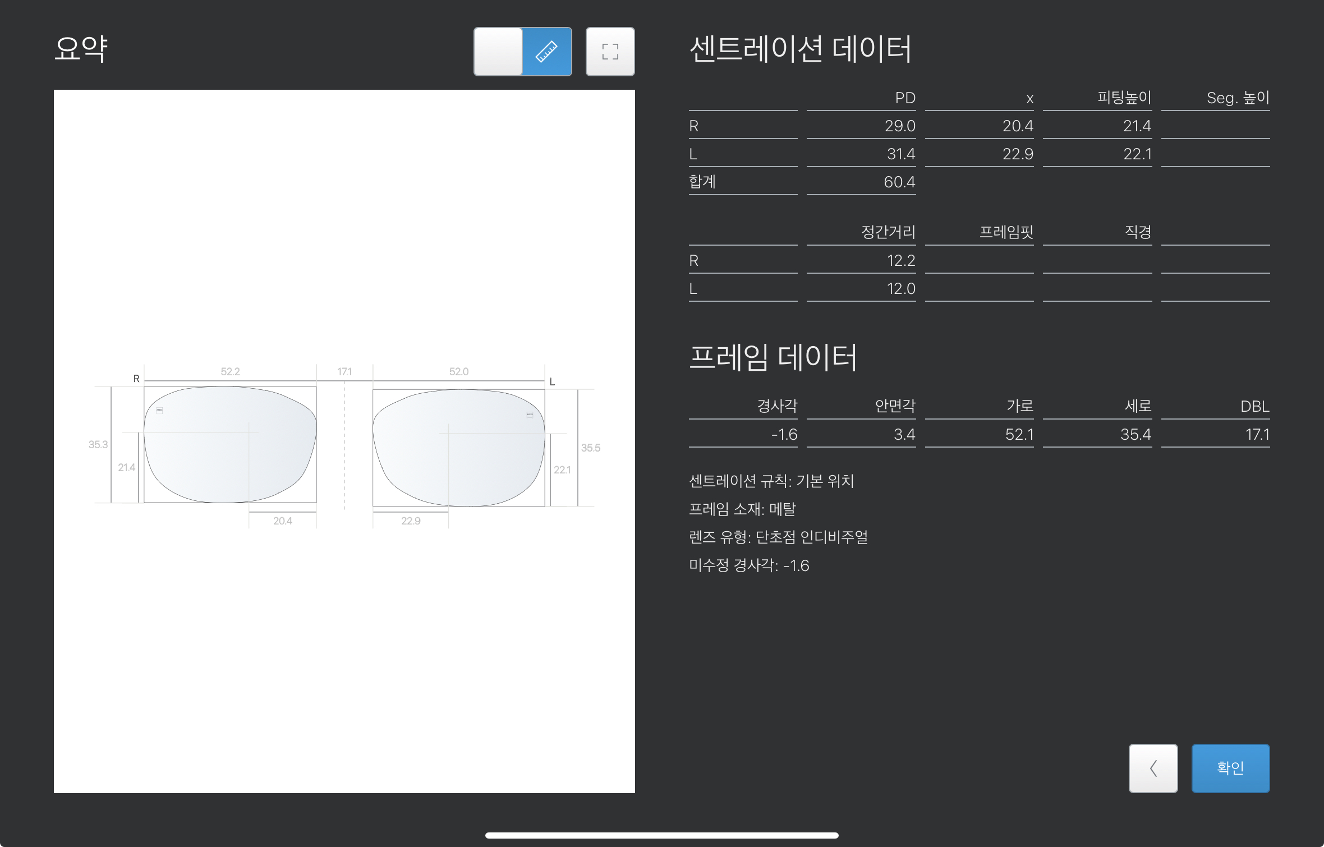This screenshot has width=1324, height=847.
Task: Select the R PD value 29.0
Action: 899,126
